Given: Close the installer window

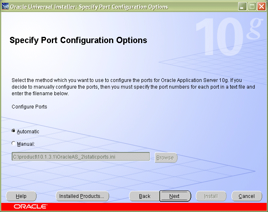Looking at the screenshot, I should click(x=261, y=7).
